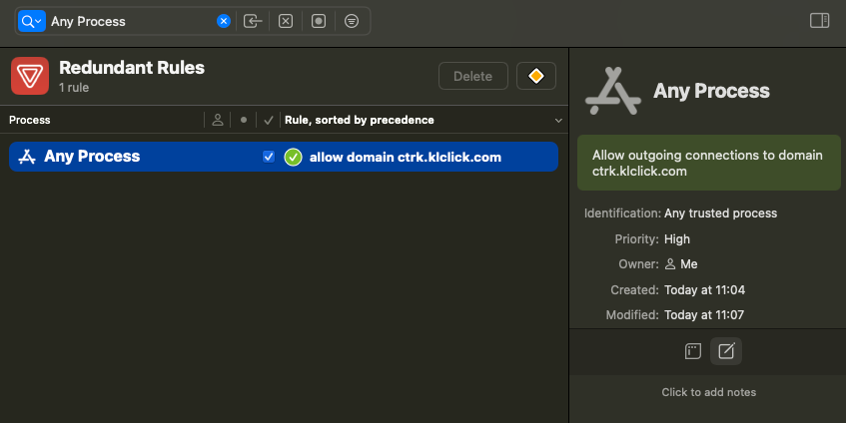Click the Process column header
The width and height of the screenshot is (846, 423).
pyautogui.click(x=30, y=121)
